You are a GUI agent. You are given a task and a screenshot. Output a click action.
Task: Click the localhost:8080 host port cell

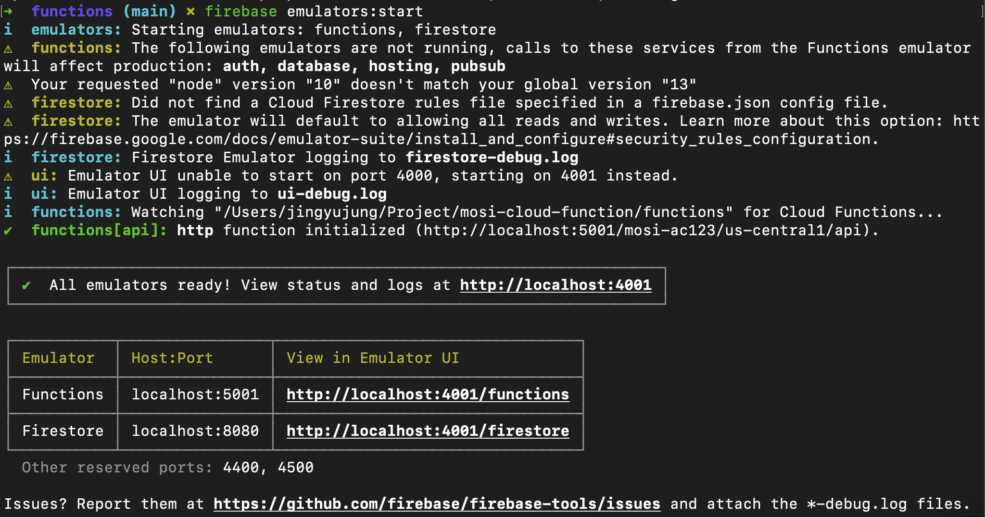click(195, 431)
